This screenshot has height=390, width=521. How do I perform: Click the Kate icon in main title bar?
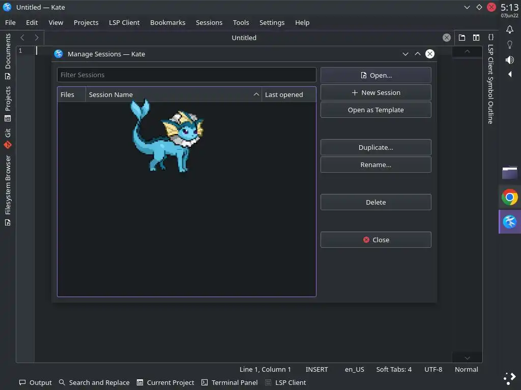click(x=7, y=7)
